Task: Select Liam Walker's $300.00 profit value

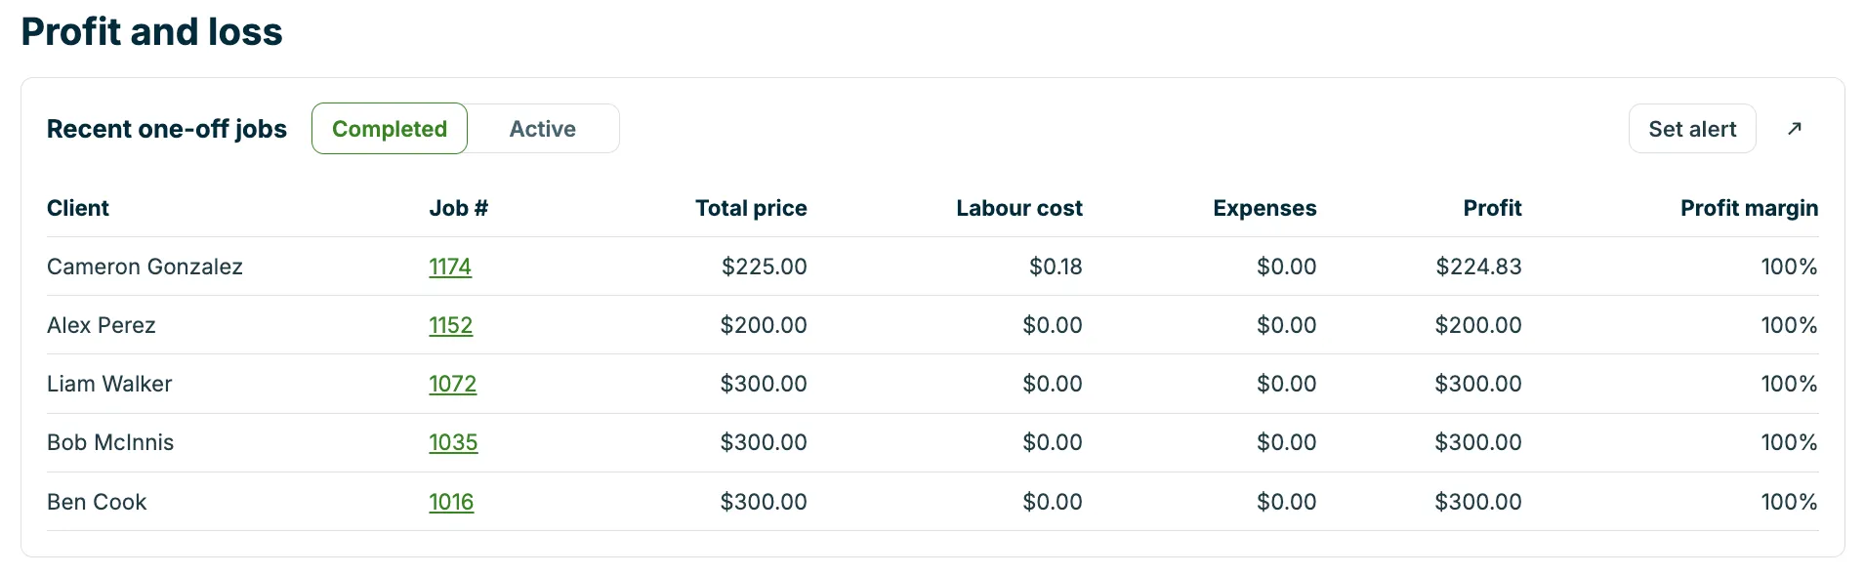Action: [x=1478, y=384]
